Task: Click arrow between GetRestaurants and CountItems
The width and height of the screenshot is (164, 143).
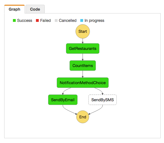Action: point(83,57)
